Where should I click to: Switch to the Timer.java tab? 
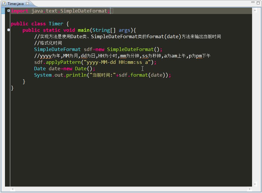click(x=16, y=4)
